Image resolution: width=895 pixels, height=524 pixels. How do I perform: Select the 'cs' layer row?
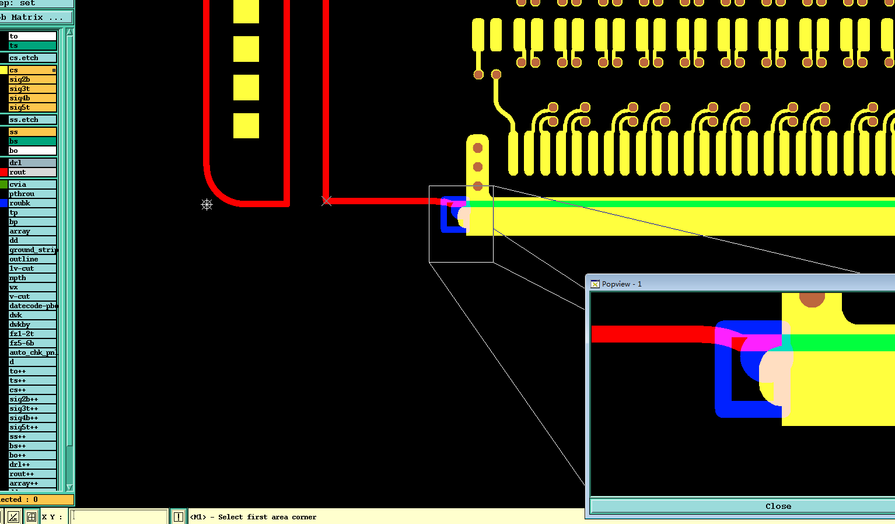pos(33,70)
